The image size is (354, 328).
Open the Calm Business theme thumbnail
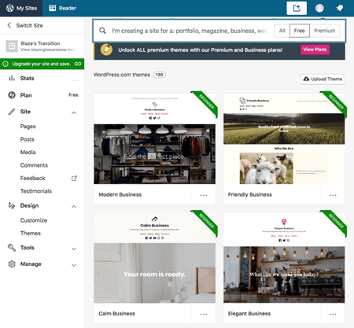(155, 258)
